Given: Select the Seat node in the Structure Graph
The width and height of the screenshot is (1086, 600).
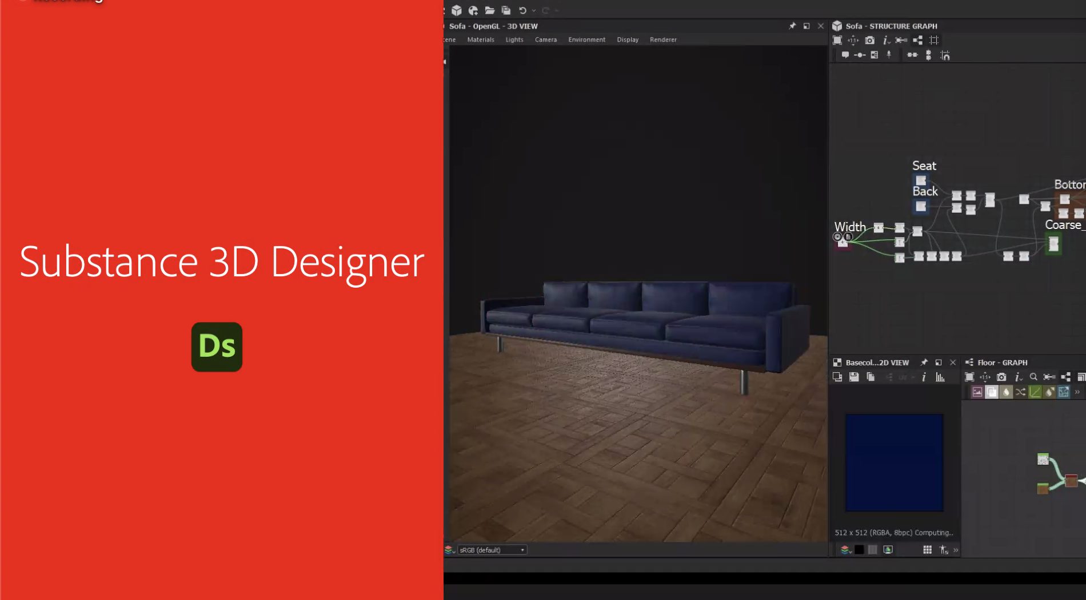Looking at the screenshot, I should pos(921,180).
